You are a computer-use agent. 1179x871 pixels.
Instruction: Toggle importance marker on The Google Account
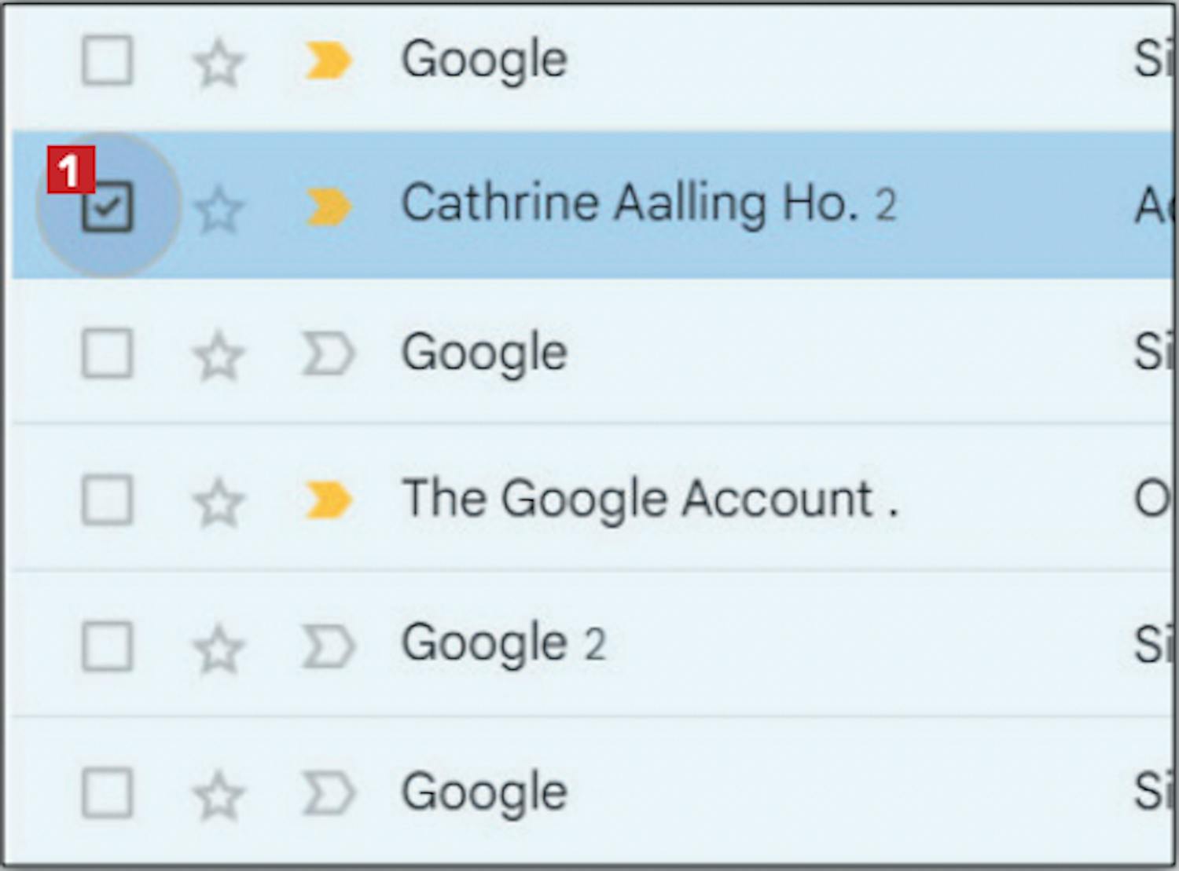coord(328,500)
